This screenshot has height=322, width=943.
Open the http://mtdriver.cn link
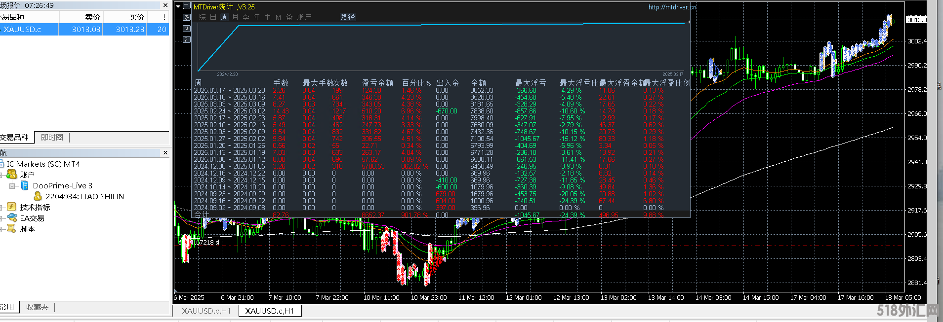(672, 7)
